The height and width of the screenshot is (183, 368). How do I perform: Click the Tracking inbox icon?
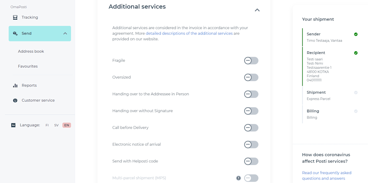tap(15, 17)
